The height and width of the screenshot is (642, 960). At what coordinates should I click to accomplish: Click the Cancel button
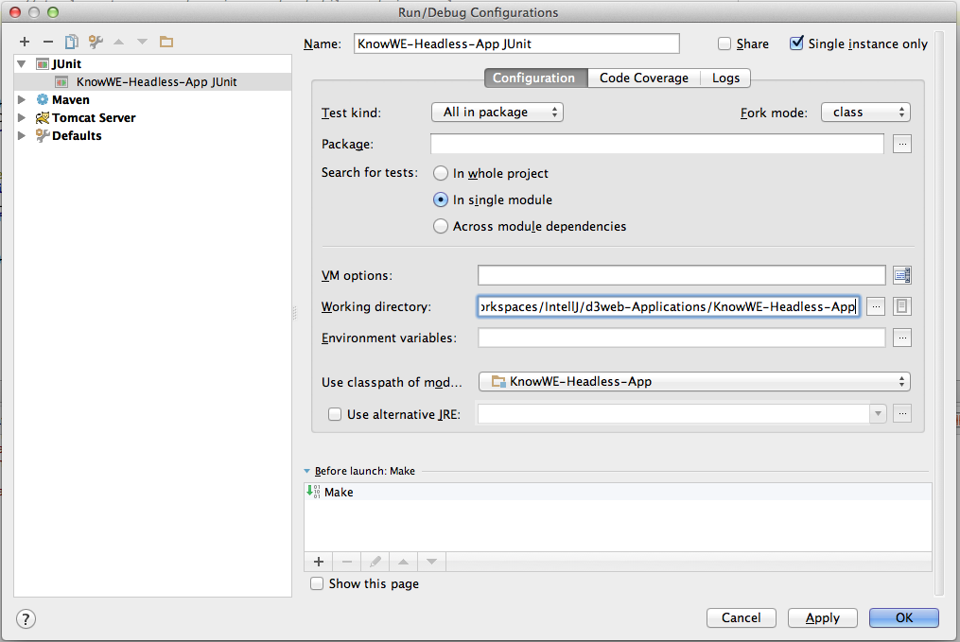(x=741, y=617)
